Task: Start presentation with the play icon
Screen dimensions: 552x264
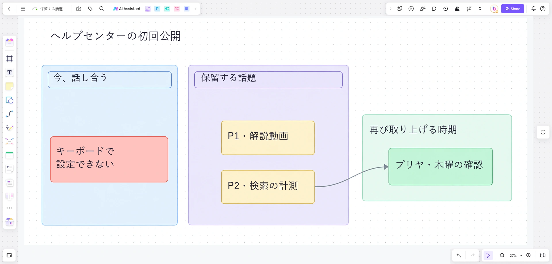Action: tap(411, 9)
